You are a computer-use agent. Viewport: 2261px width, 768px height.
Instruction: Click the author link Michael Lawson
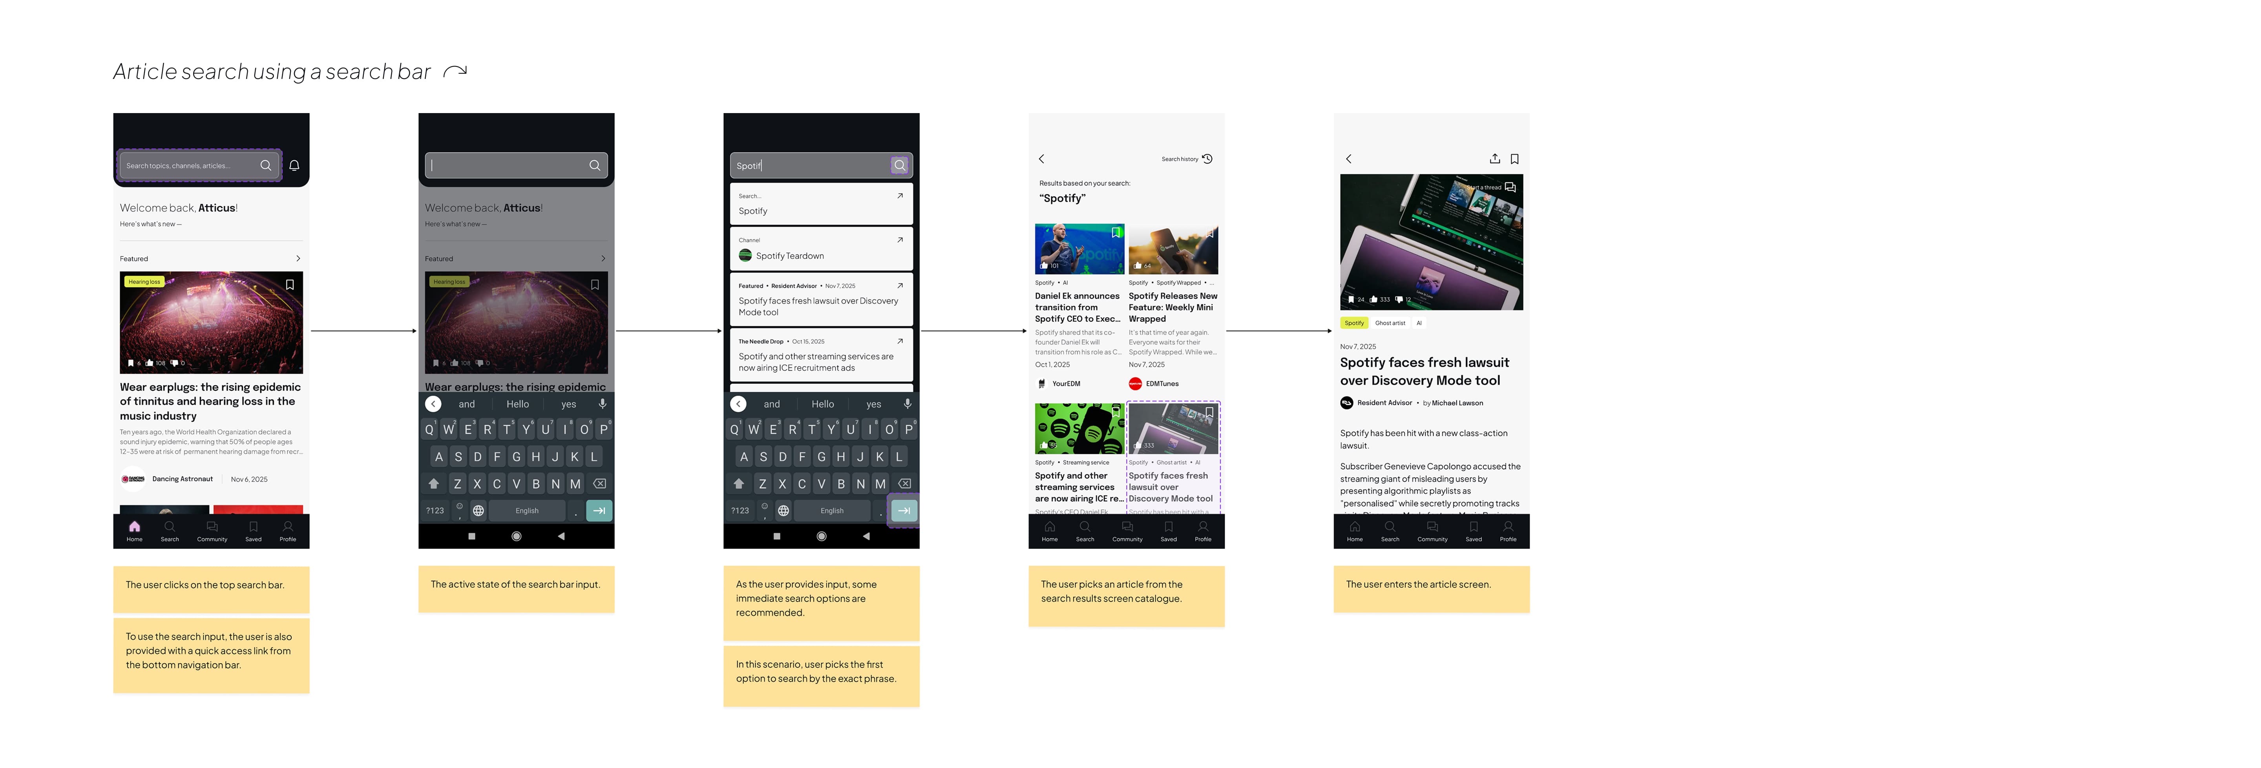1457,403
